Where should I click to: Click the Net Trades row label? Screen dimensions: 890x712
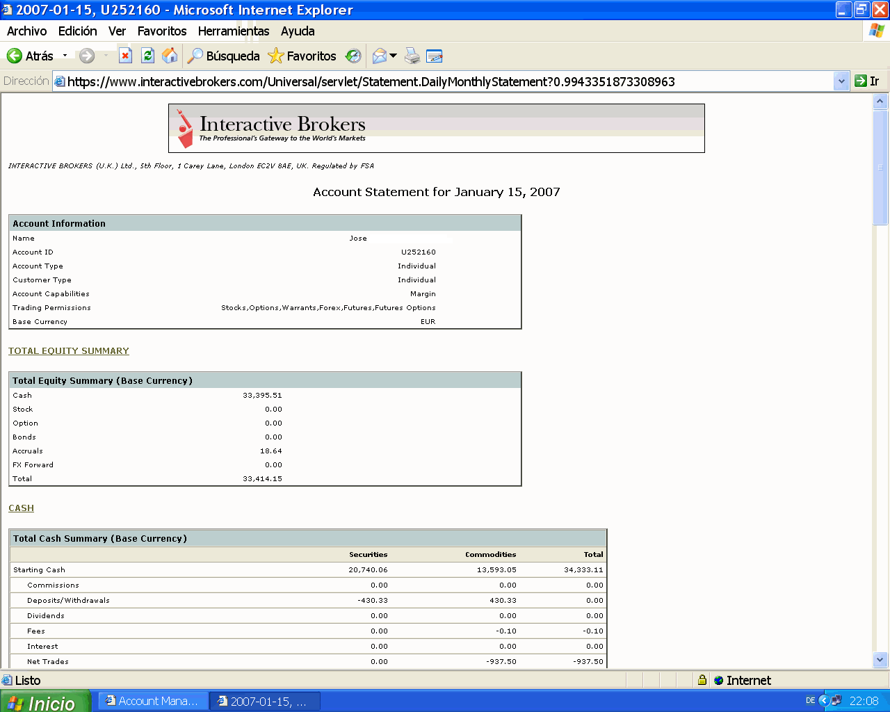pyautogui.click(x=48, y=662)
